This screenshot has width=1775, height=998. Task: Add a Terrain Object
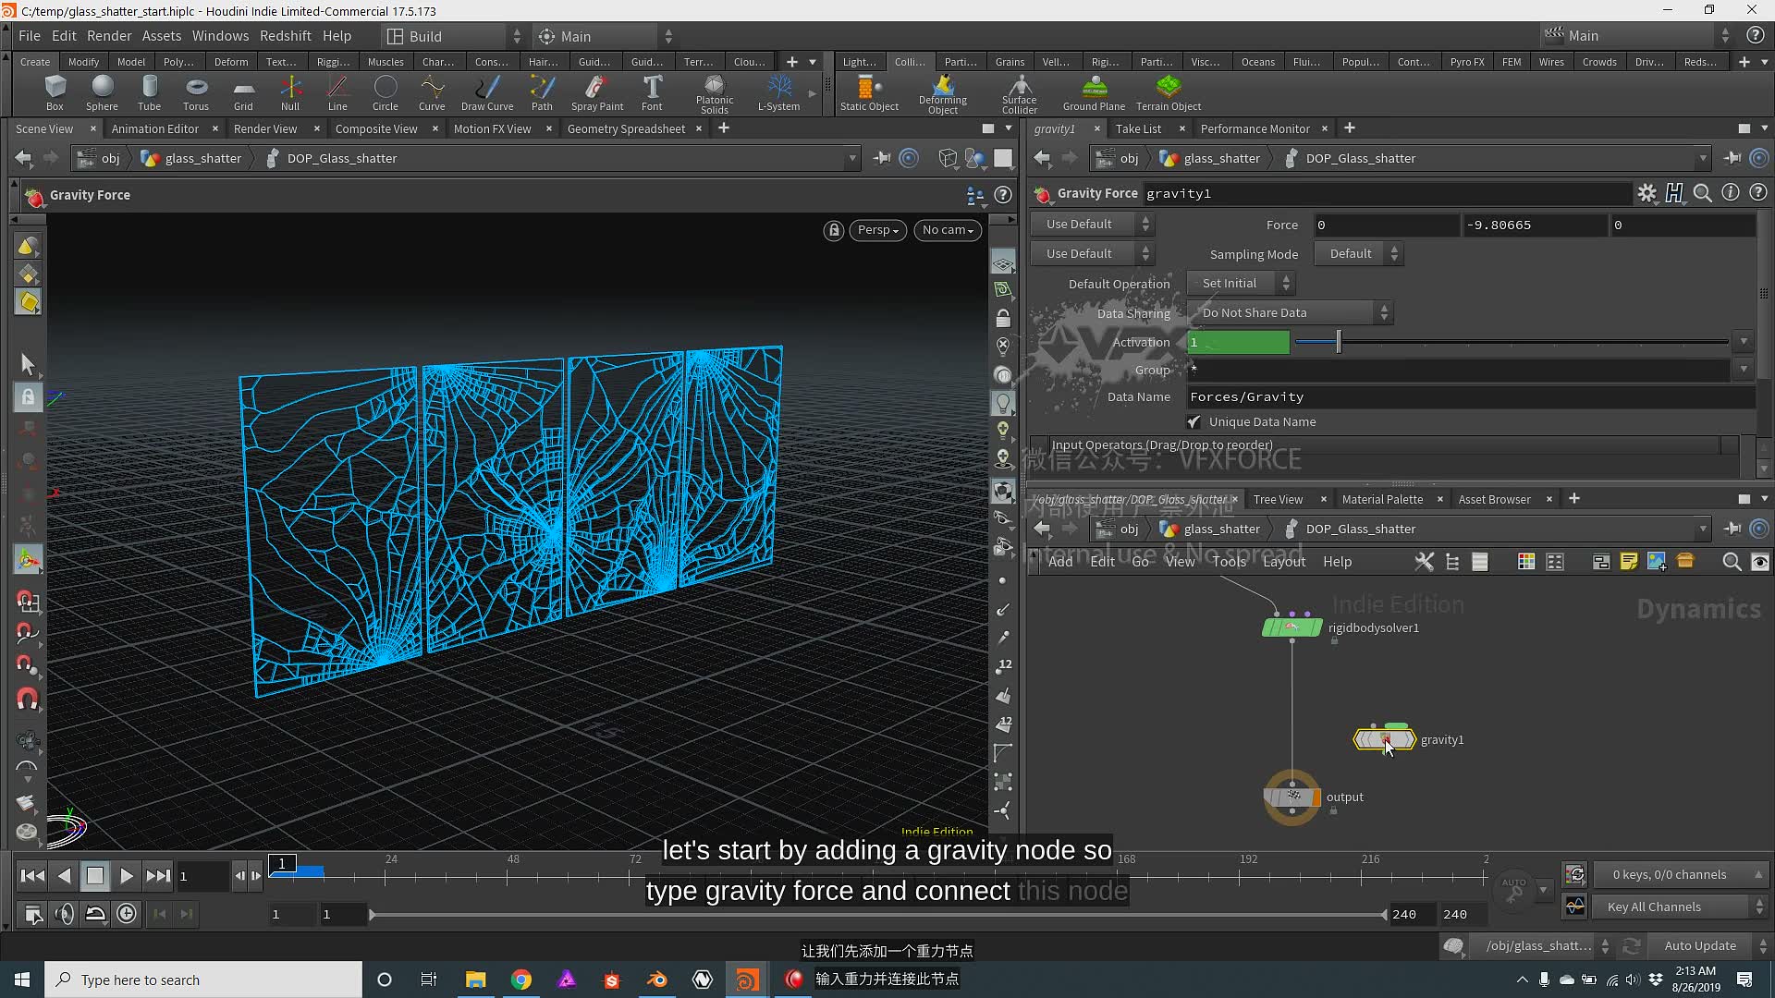click(x=1169, y=93)
